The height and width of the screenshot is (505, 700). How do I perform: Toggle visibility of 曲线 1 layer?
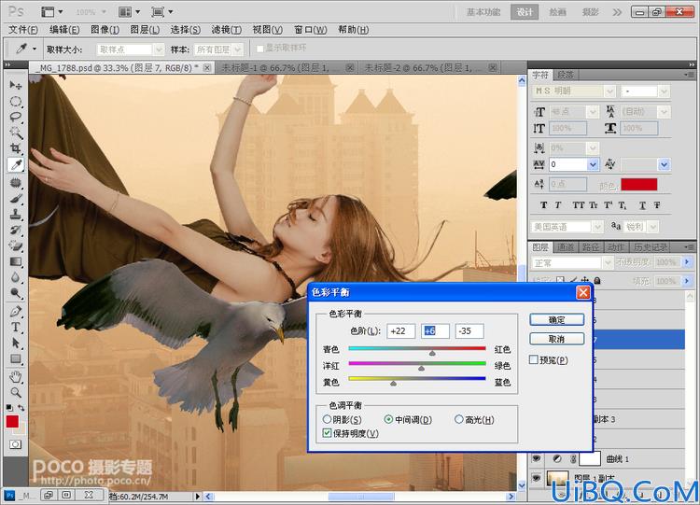coord(536,458)
